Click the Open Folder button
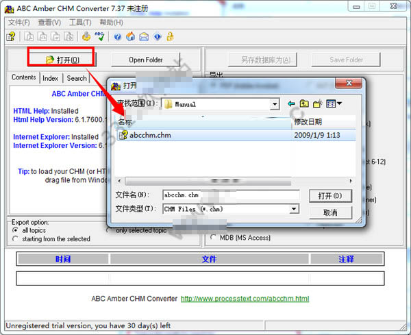Image resolution: width=411 pixels, height=335 pixels. (x=146, y=60)
